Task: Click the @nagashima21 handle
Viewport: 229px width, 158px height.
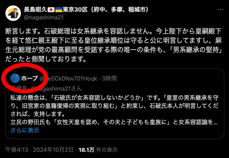Action: tap(44, 17)
